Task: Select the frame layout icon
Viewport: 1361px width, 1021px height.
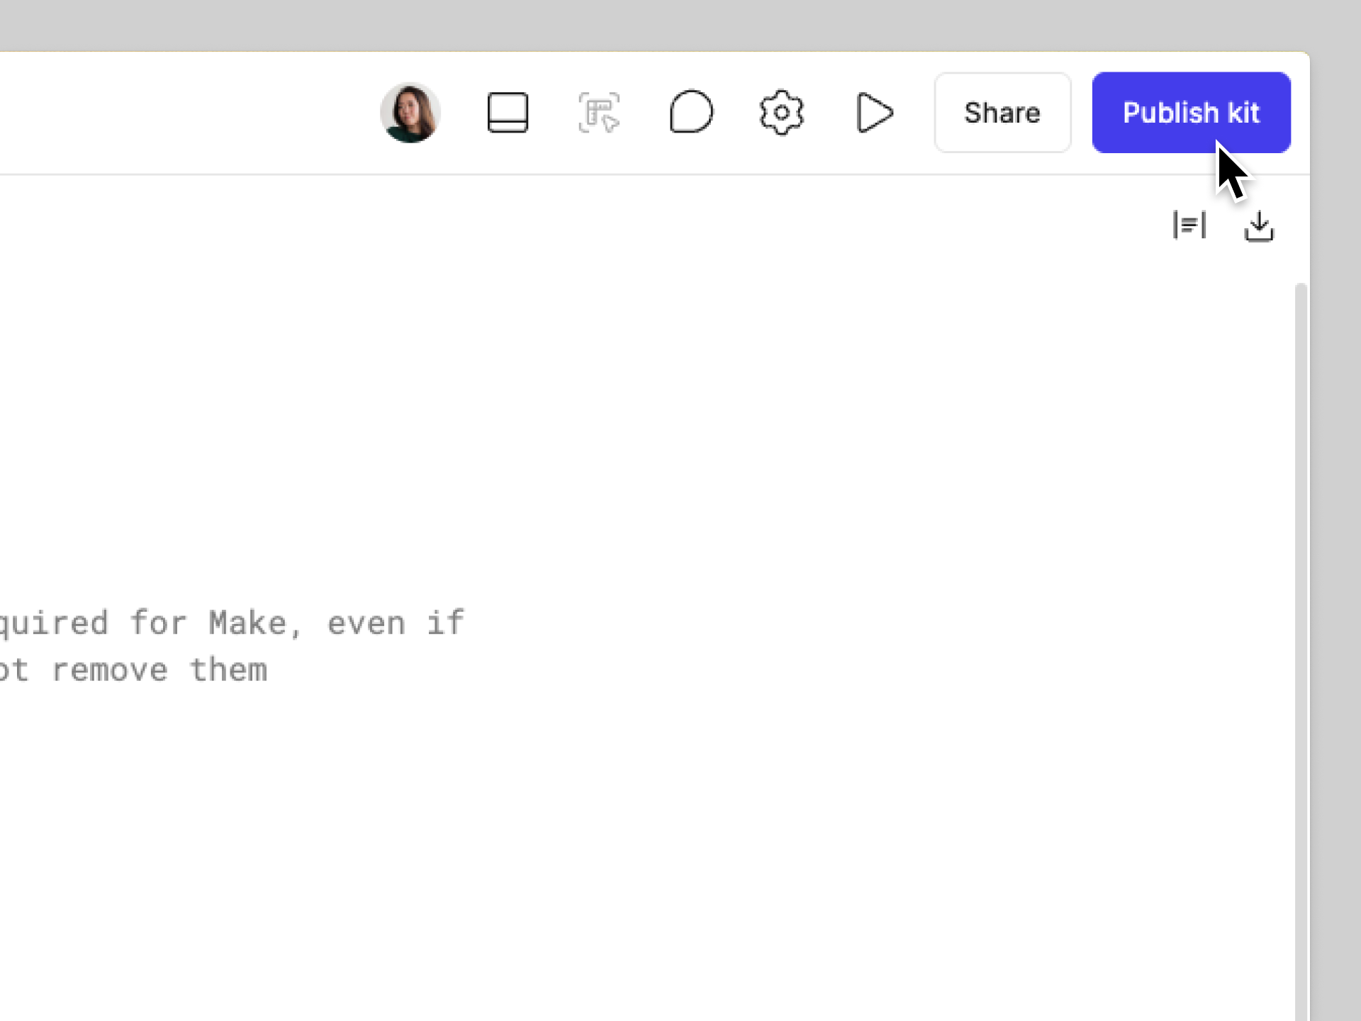Action: pos(508,112)
